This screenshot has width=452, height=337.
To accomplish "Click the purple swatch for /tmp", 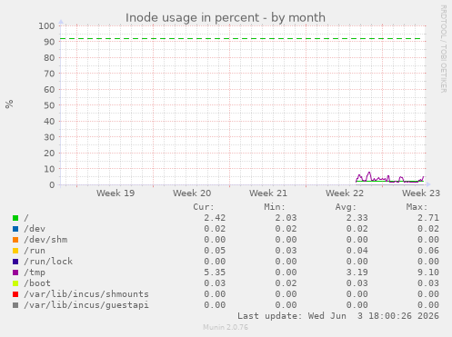I will (x=15, y=273).
